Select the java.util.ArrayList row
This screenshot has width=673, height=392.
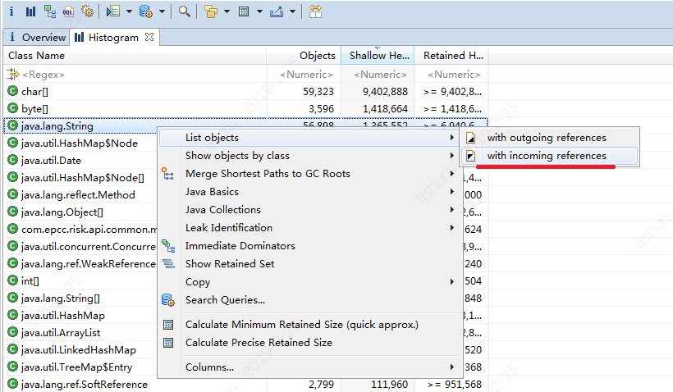[80, 333]
